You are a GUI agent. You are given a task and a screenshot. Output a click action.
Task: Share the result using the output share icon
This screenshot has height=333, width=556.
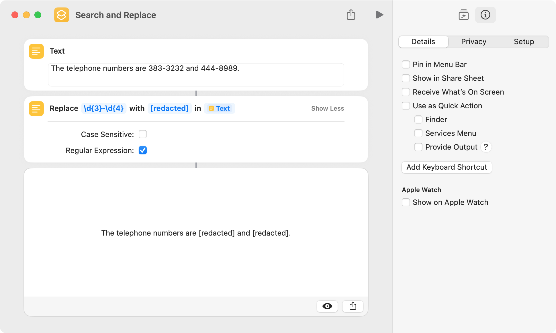point(353,306)
